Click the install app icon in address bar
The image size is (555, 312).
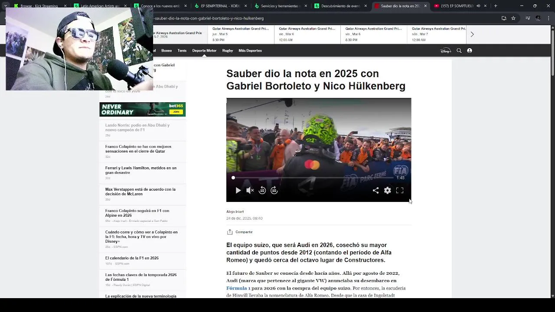(504, 18)
